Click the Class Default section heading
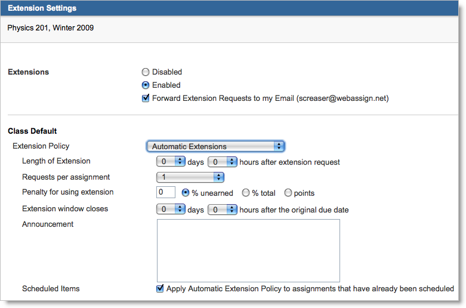The height and width of the screenshot is (308, 466). coord(32,131)
